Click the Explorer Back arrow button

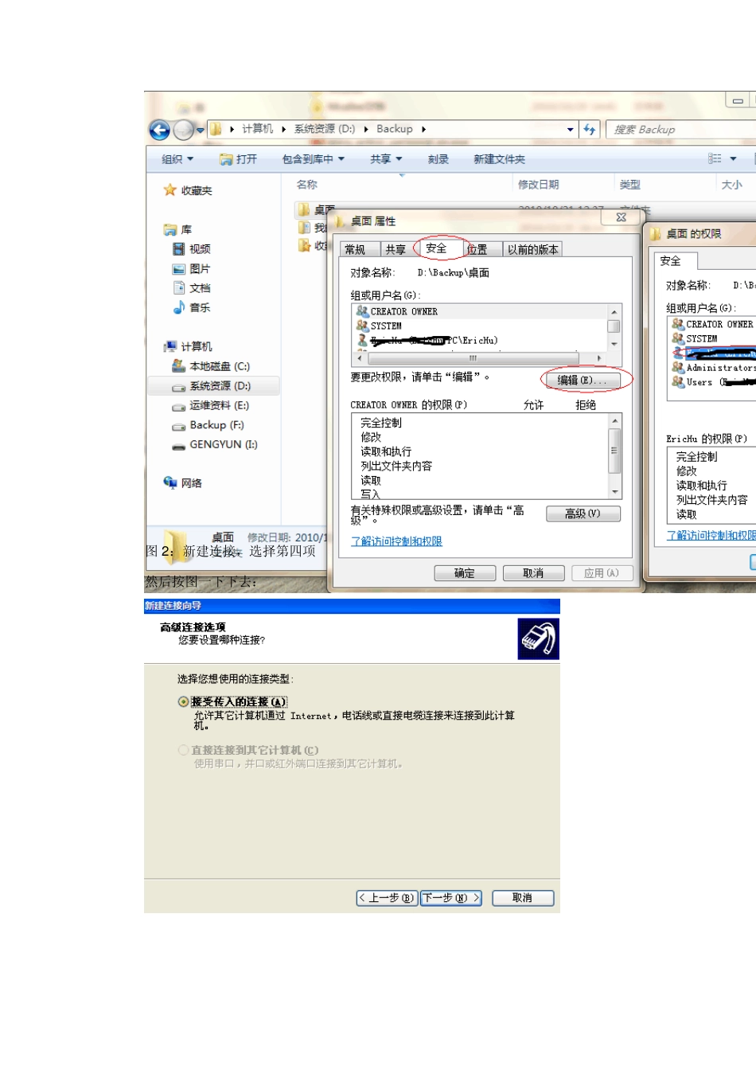pos(159,130)
